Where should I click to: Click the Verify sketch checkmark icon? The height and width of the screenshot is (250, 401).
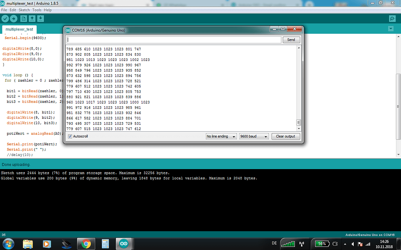point(5,19)
